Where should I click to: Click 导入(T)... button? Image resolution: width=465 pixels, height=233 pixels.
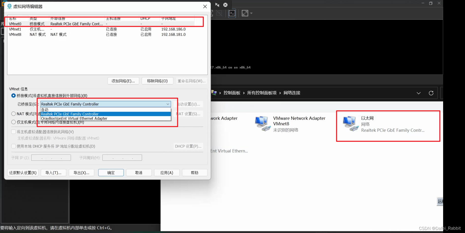53,173
